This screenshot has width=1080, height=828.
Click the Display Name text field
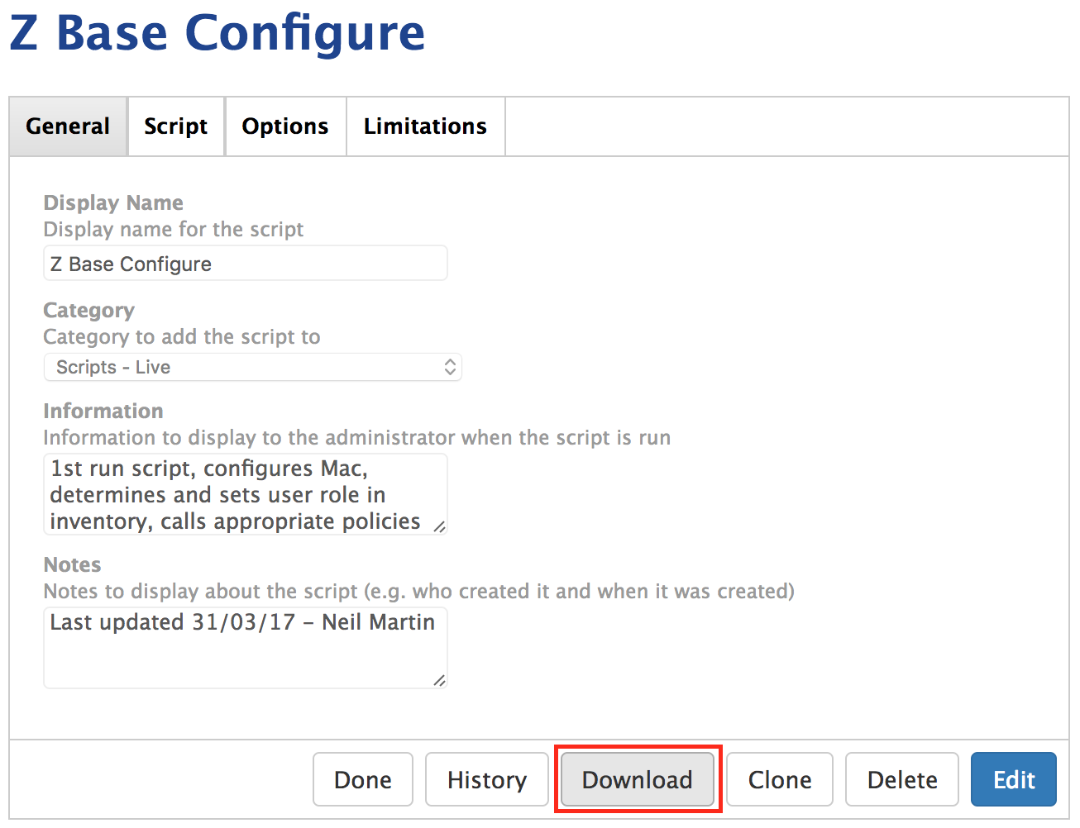(x=245, y=264)
